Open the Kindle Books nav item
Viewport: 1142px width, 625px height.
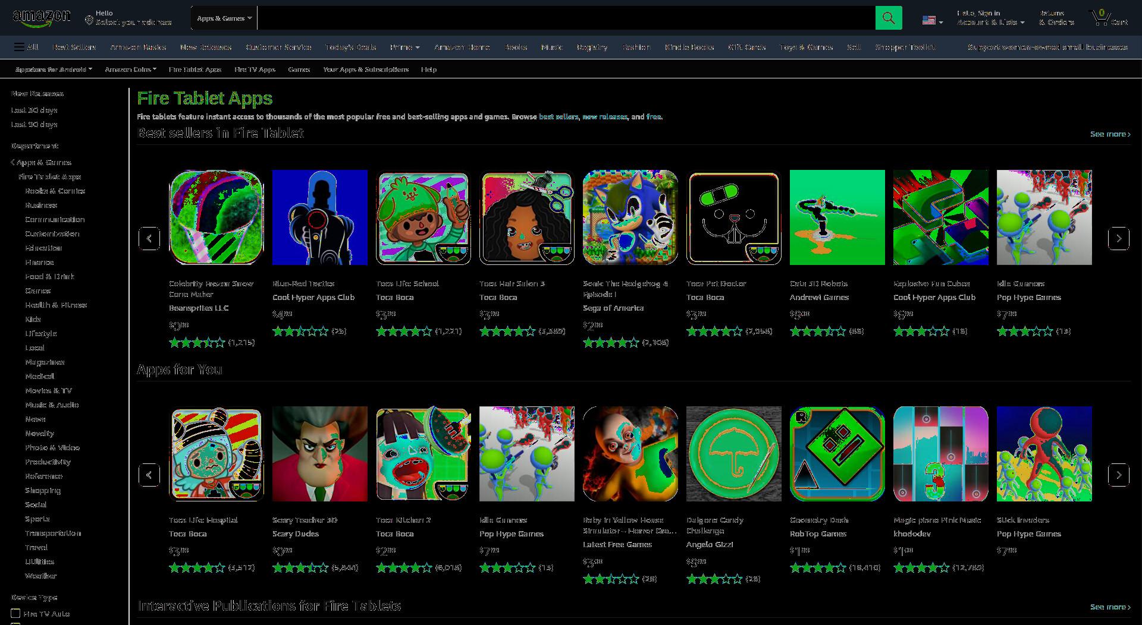point(689,47)
